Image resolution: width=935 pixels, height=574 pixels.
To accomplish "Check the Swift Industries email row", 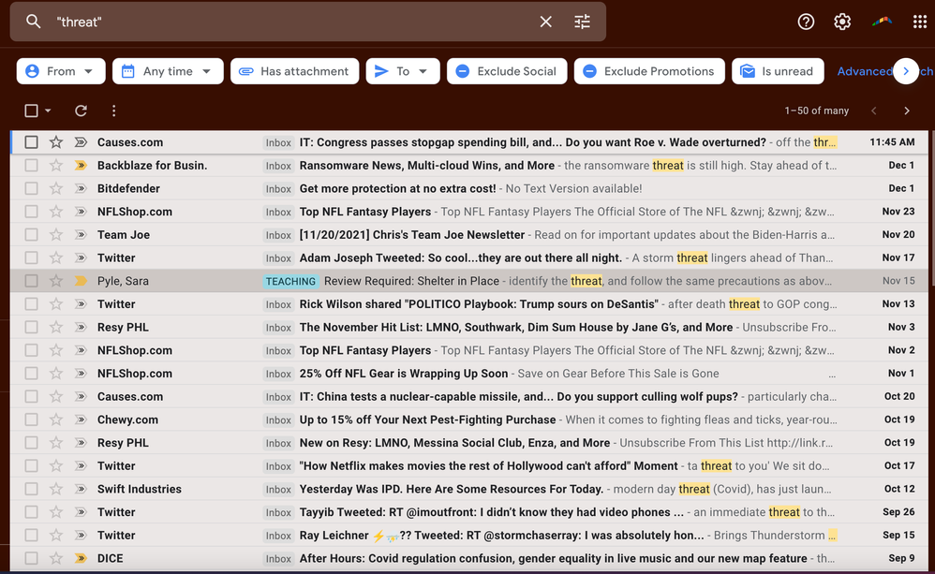I will click(31, 490).
